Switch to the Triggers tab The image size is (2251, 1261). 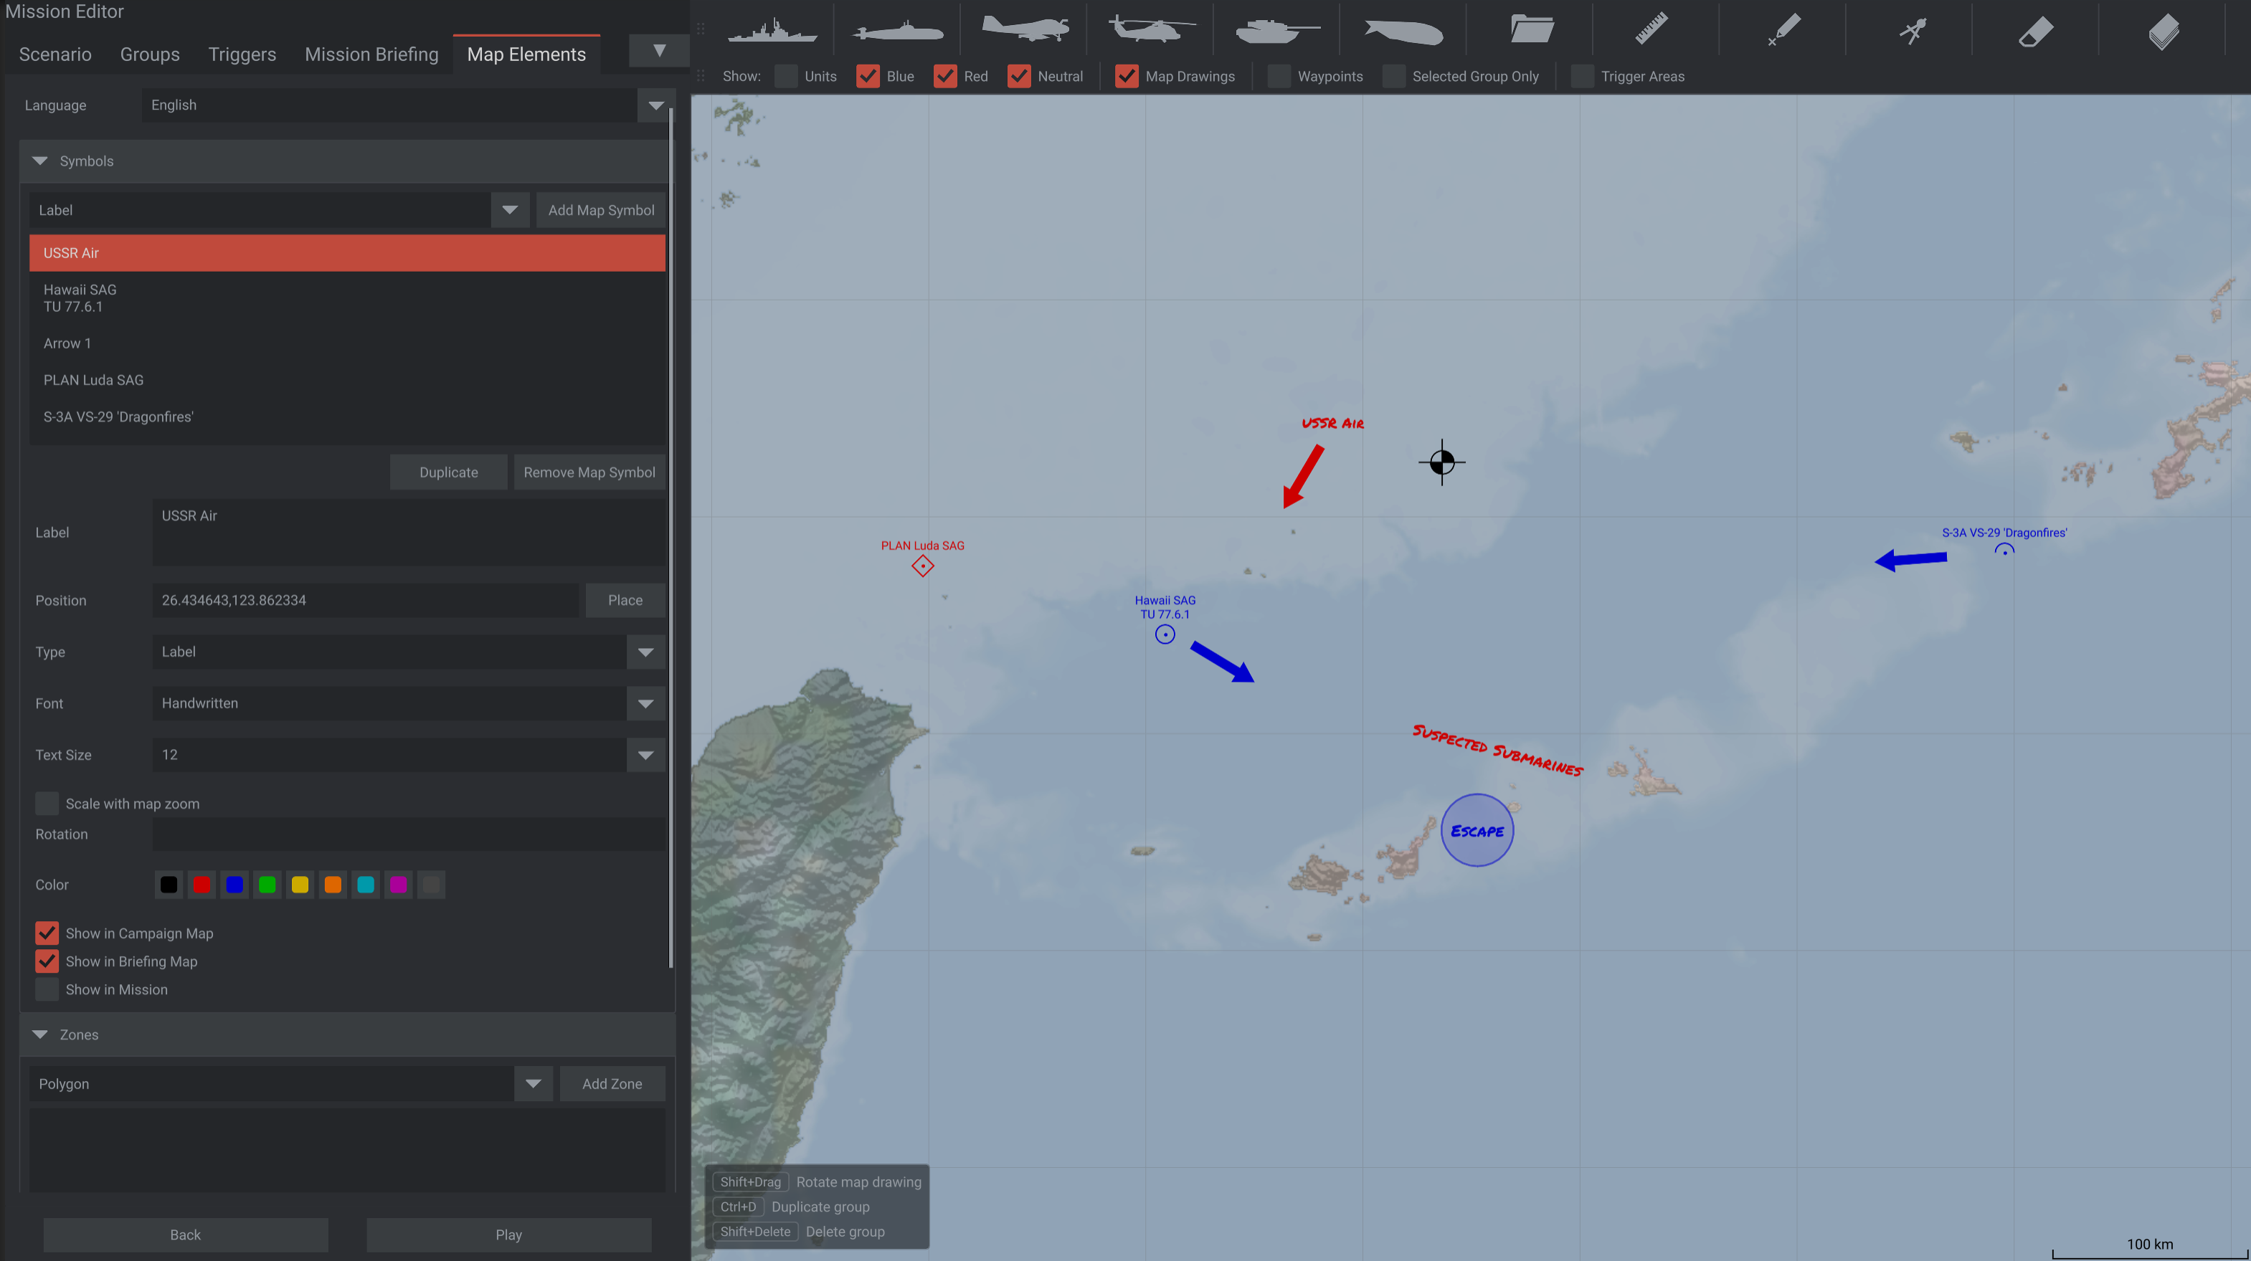point(242,54)
